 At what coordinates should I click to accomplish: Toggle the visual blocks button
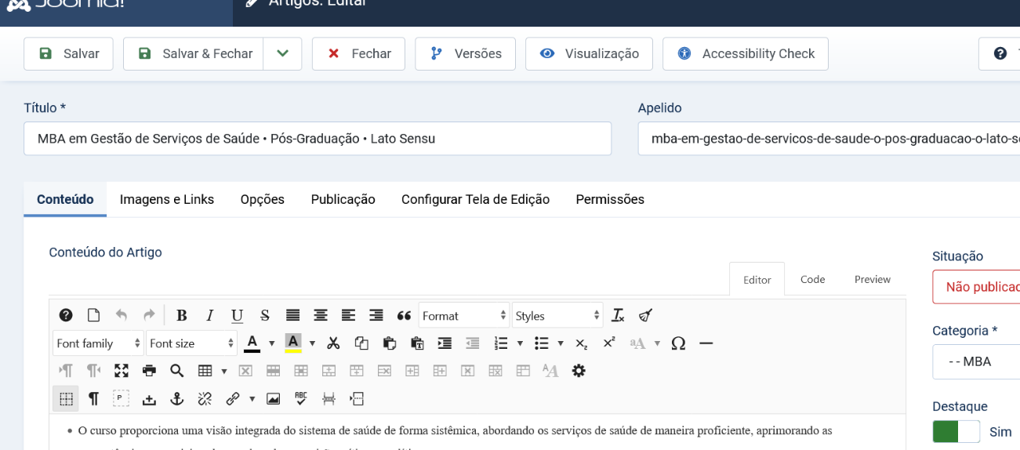tap(66, 399)
